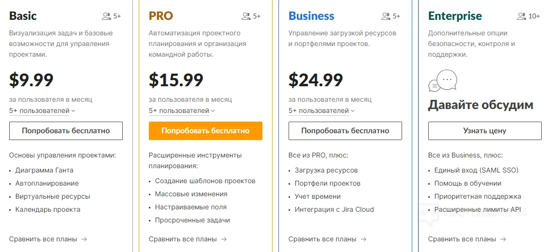Follow the 'Сравнить все планы' link under Basic
The height and width of the screenshot is (252, 551).
pos(43,239)
